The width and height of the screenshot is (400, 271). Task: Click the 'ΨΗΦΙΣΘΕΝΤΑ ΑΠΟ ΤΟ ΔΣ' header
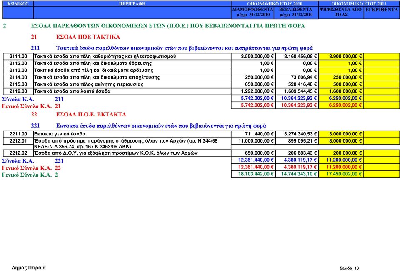[341, 12]
